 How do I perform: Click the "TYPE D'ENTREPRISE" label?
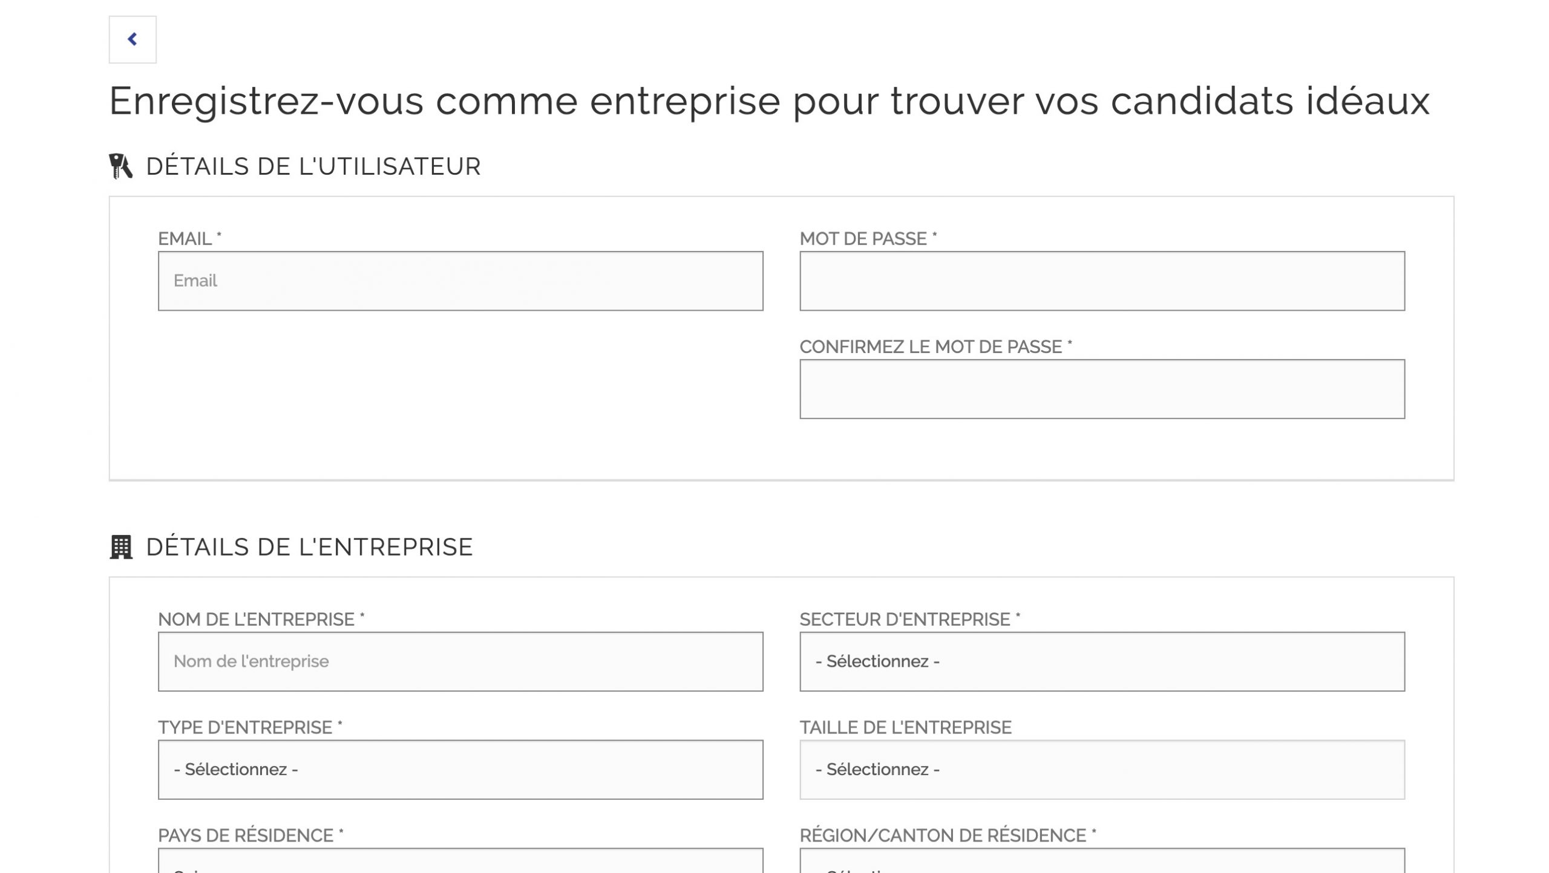[x=250, y=727]
